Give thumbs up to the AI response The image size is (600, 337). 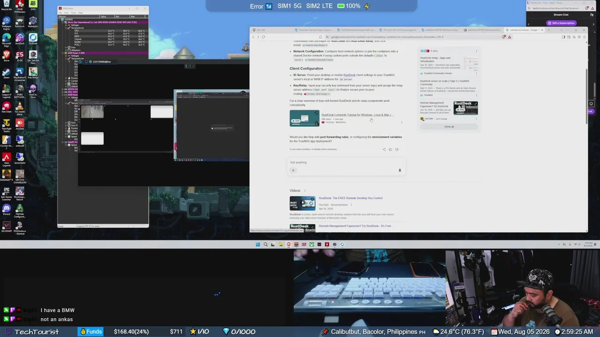[390, 149]
